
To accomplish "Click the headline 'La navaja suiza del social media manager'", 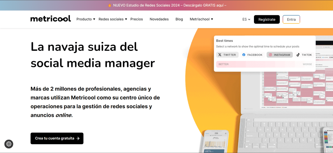I will pos(93,55).
